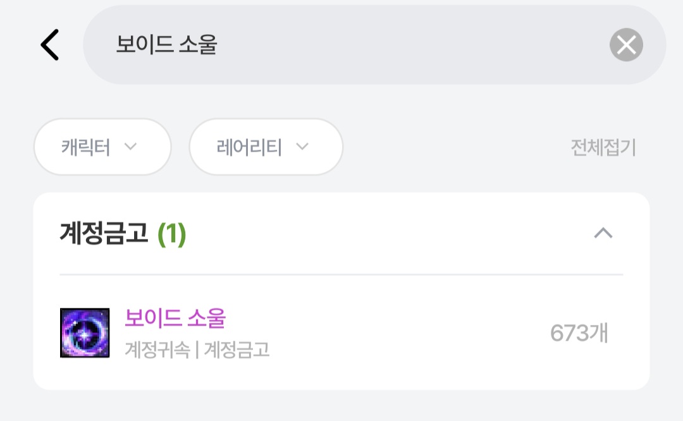This screenshot has height=421, width=683.
Task: Click the chevron inside the 레어리티 filter
Action: [x=302, y=147]
